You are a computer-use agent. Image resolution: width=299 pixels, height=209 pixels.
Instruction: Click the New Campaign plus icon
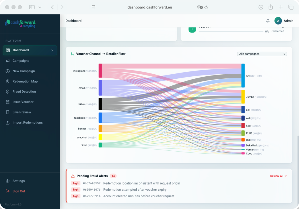pyautogui.click(x=8, y=71)
